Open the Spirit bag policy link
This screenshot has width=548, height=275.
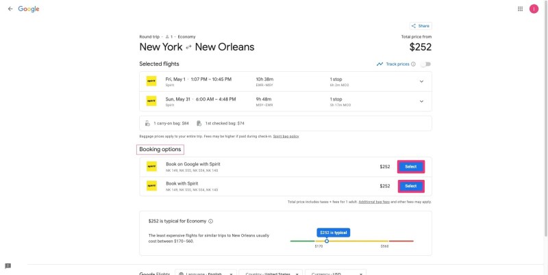point(286,136)
